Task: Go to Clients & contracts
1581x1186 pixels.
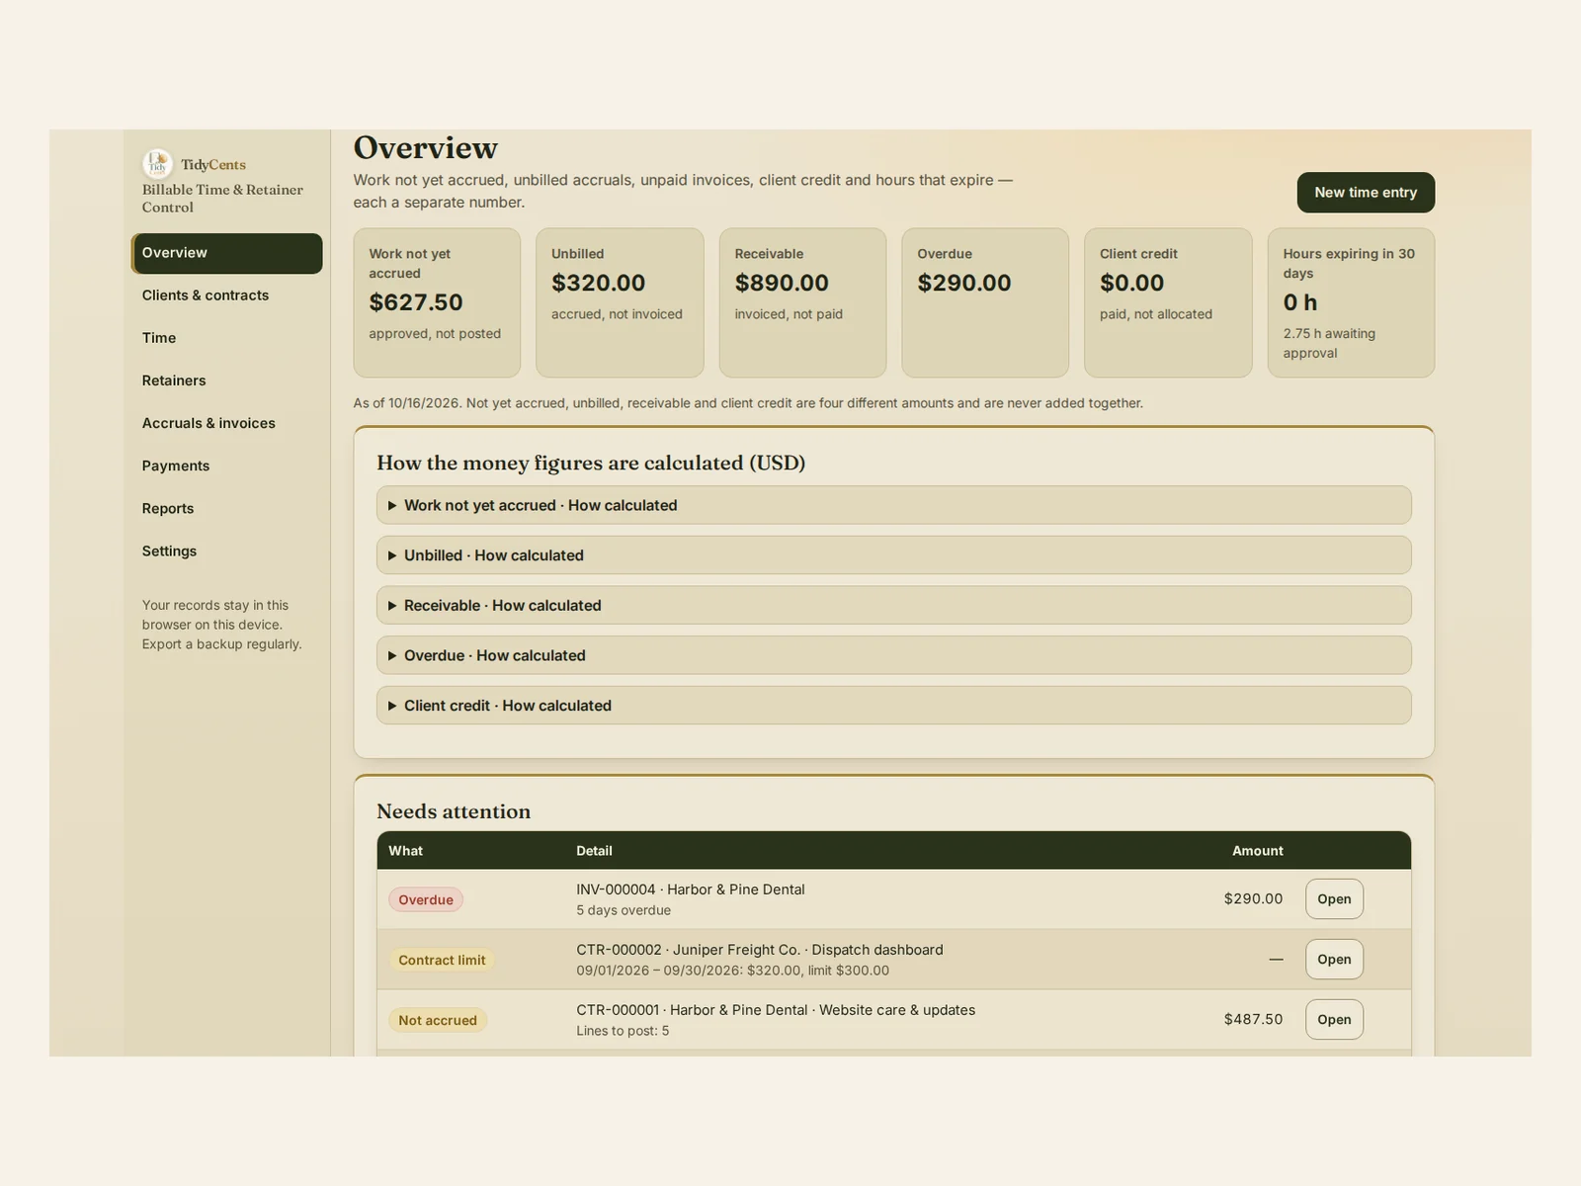Action: (226, 296)
